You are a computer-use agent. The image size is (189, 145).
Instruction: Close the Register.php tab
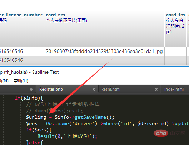coord(94,89)
